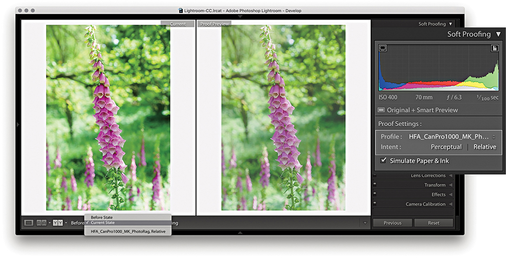Viewport: 506px width, 258px height.
Task: Toggle the Effects panel switch
Action: pos(374,194)
